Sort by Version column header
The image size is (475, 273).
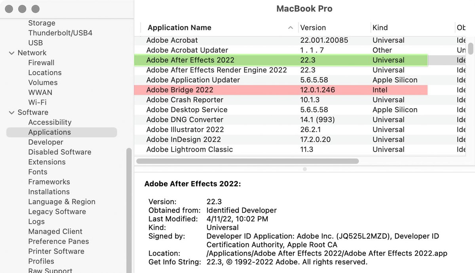point(313,28)
